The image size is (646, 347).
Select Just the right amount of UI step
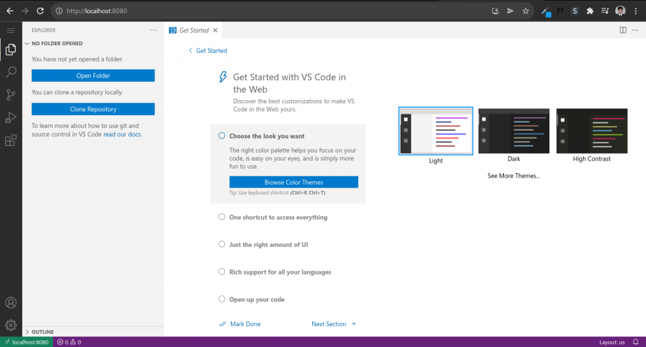point(268,244)
